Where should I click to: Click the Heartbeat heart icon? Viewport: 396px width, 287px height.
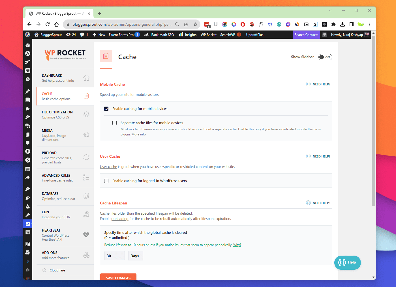[x=86, y=234]
